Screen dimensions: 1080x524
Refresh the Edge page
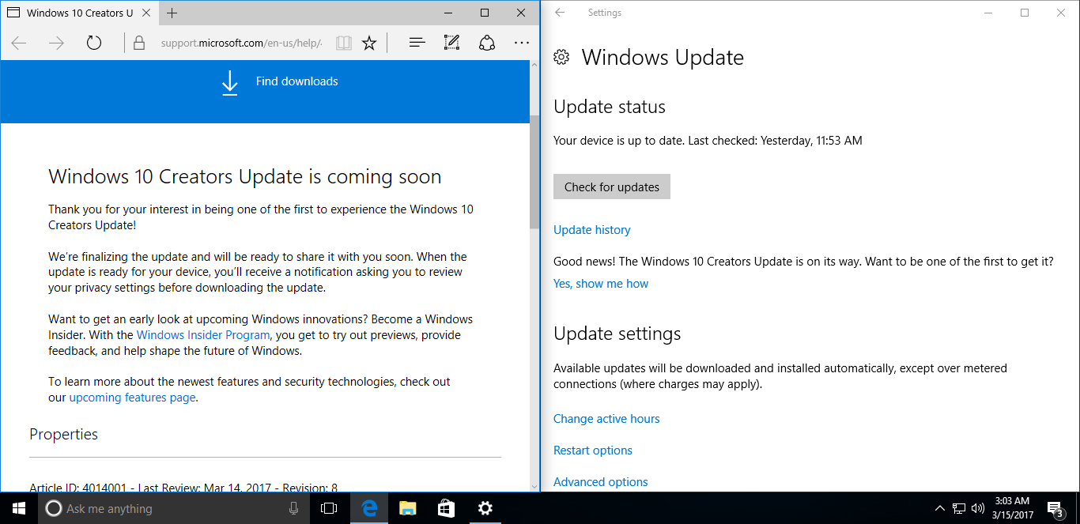pyautogui.click(x=94, y=43)
